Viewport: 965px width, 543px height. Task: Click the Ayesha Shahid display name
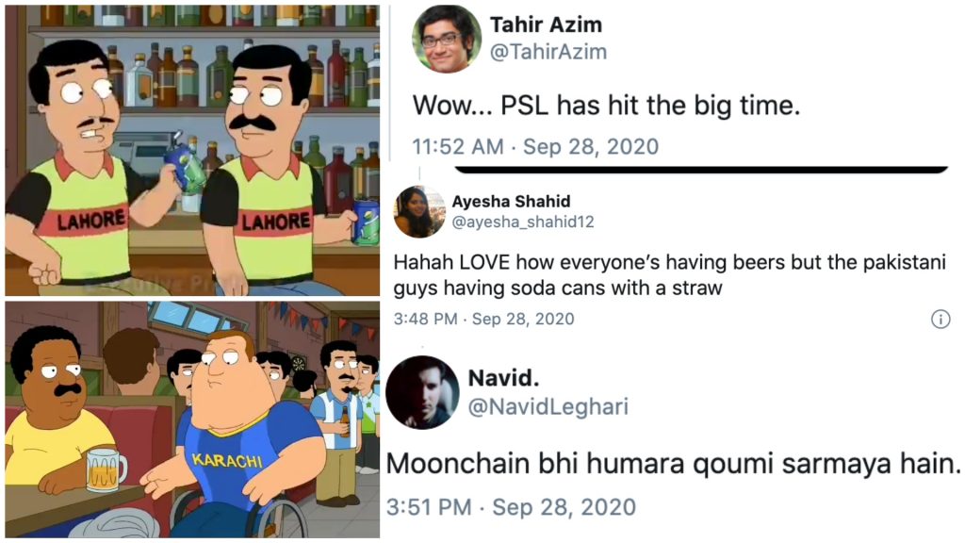[x=511, y=202]
